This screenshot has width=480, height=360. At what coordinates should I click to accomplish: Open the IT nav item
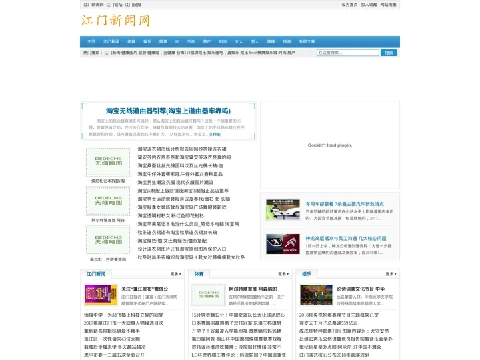coord(177,41)
